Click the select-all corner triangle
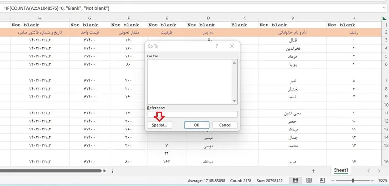Screen dimensions: 389x186 [x=385, y=18]
